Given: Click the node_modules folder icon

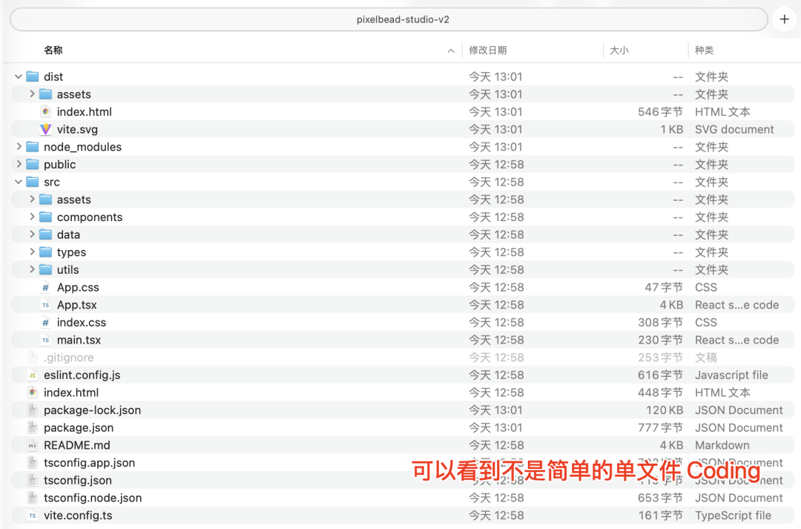Looking at the screenshot, I should point(32,147).
